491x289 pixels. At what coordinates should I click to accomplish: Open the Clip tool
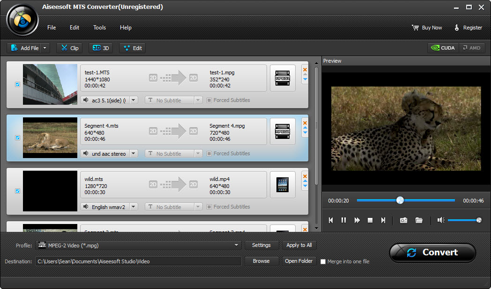[x=69, y=48]
